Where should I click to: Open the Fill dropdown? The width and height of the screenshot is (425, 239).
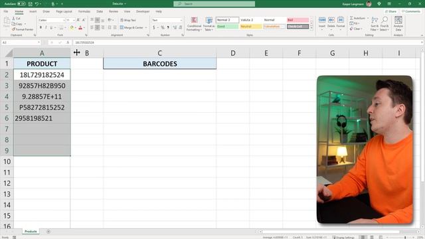click(355, 24)
